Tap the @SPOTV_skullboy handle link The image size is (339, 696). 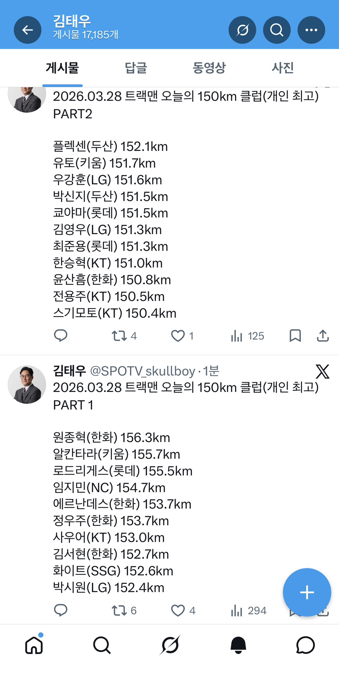tap(143, 371)
